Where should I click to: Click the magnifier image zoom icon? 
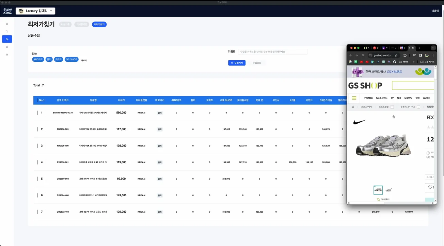[378, 199]
